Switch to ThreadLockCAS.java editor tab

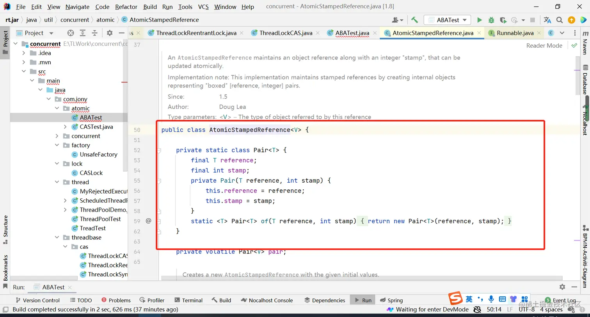(285, 33)
